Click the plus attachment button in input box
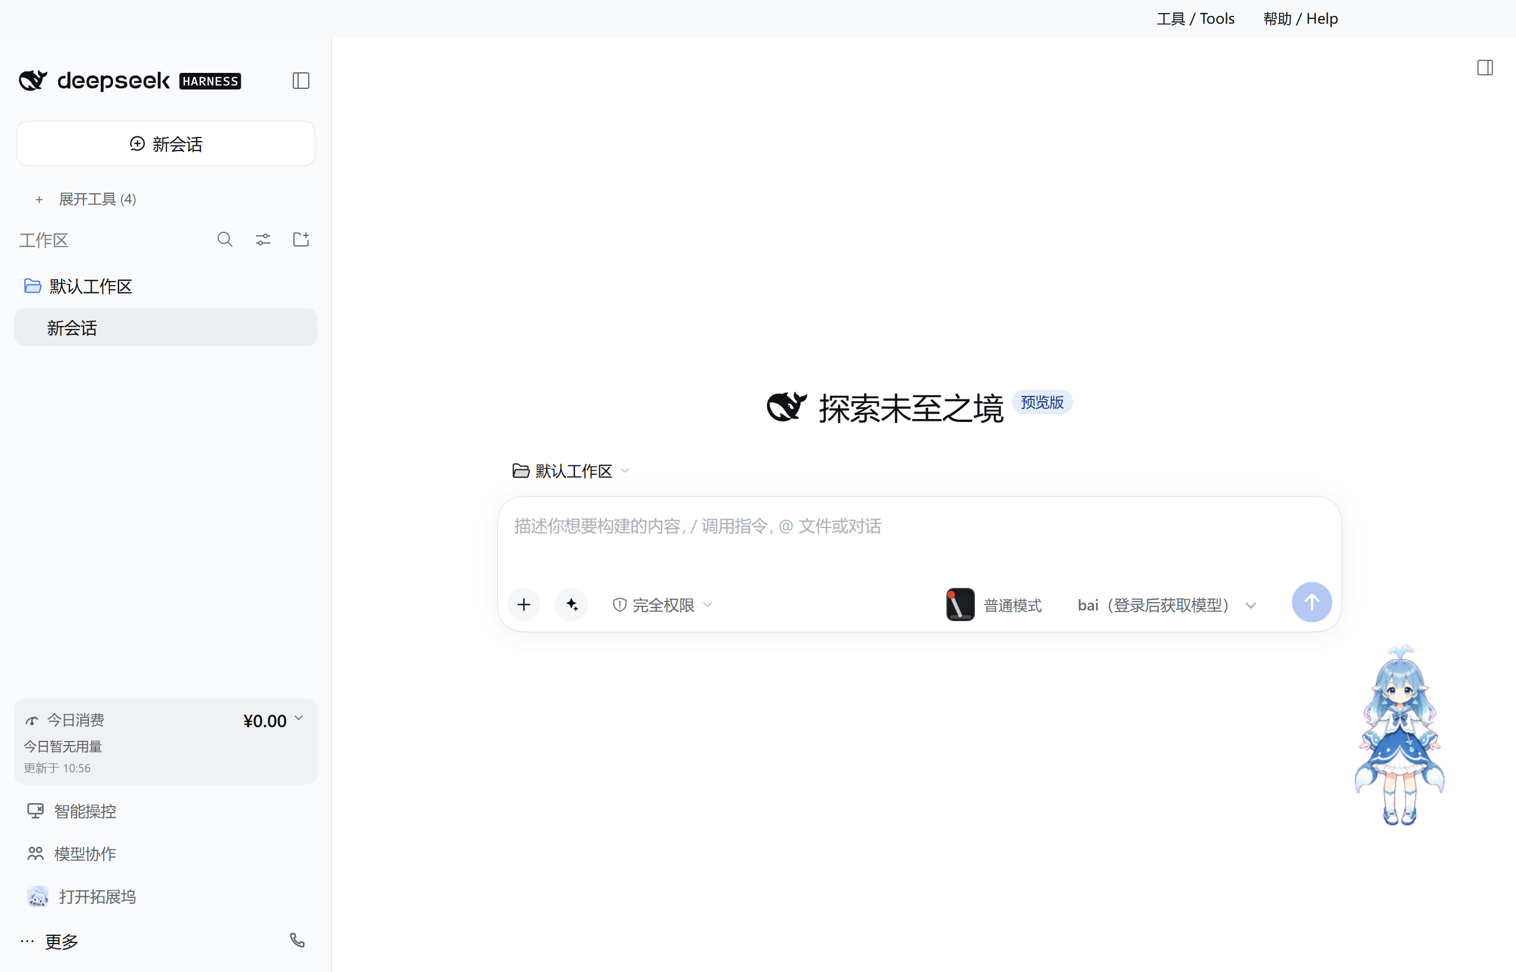Viewport: 1516px width, 972px height. [x=524, y=605]
